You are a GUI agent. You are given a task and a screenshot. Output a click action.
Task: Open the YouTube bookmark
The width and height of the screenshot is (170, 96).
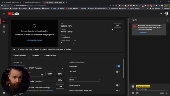pyautogui.click(x=69, y=8)
